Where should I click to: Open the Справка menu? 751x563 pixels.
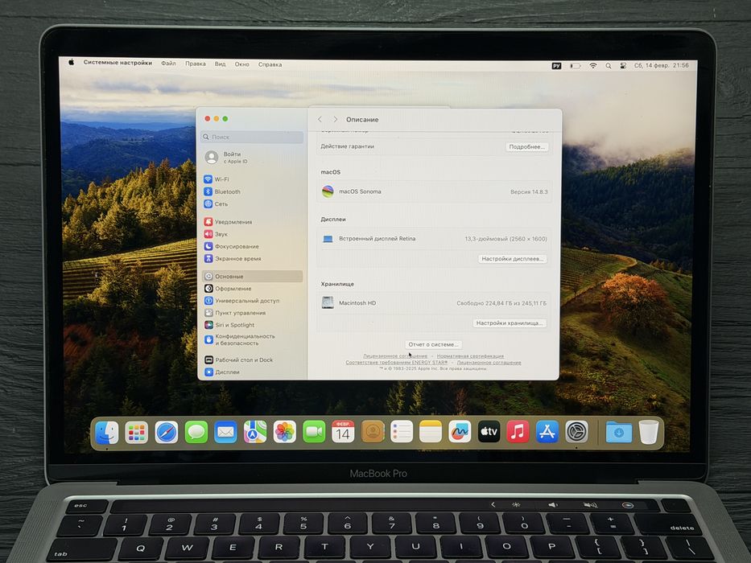(x=270, y=64)
